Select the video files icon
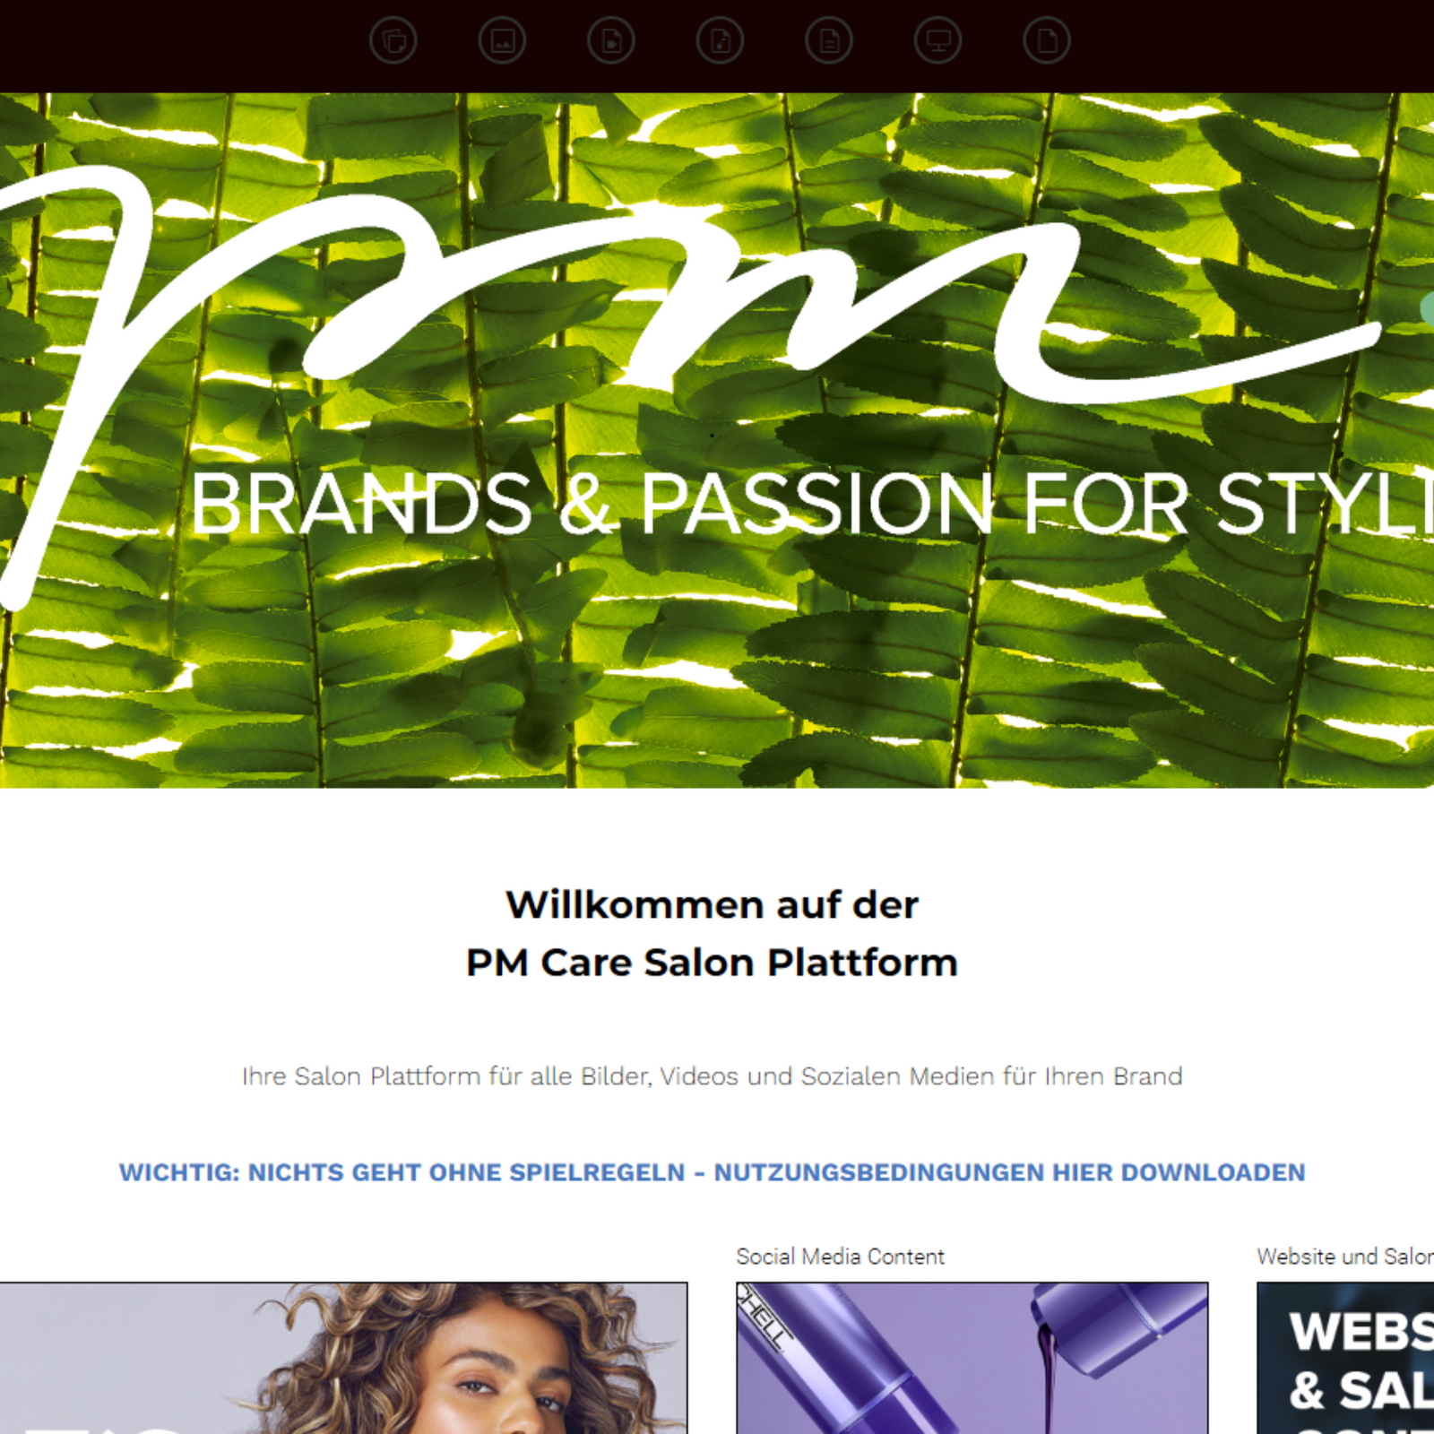Image resolution: width=1434 pixels, height=1434 pixels. [x=611, y=40]
